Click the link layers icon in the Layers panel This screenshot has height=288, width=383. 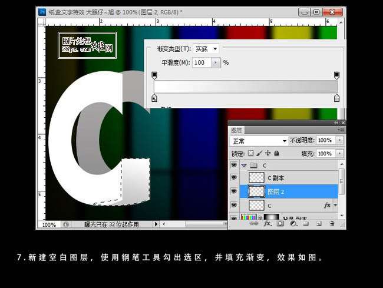click(254, 223)
